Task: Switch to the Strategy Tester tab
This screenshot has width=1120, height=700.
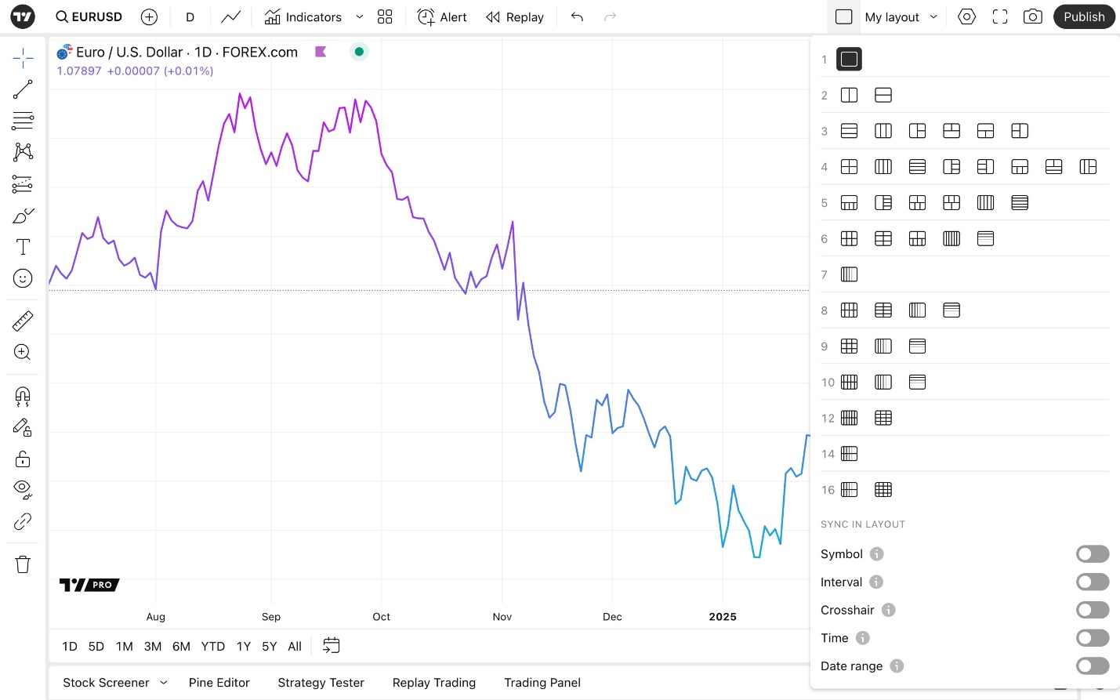Action: pyautogui.click(x=321, y=683)
